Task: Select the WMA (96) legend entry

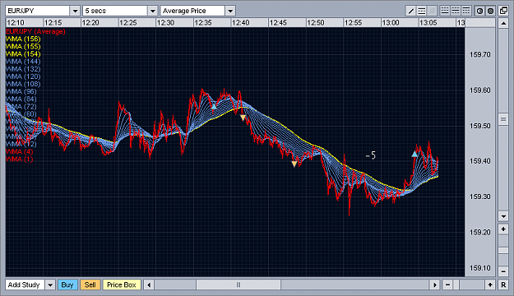Action: (x=21, y=92)
